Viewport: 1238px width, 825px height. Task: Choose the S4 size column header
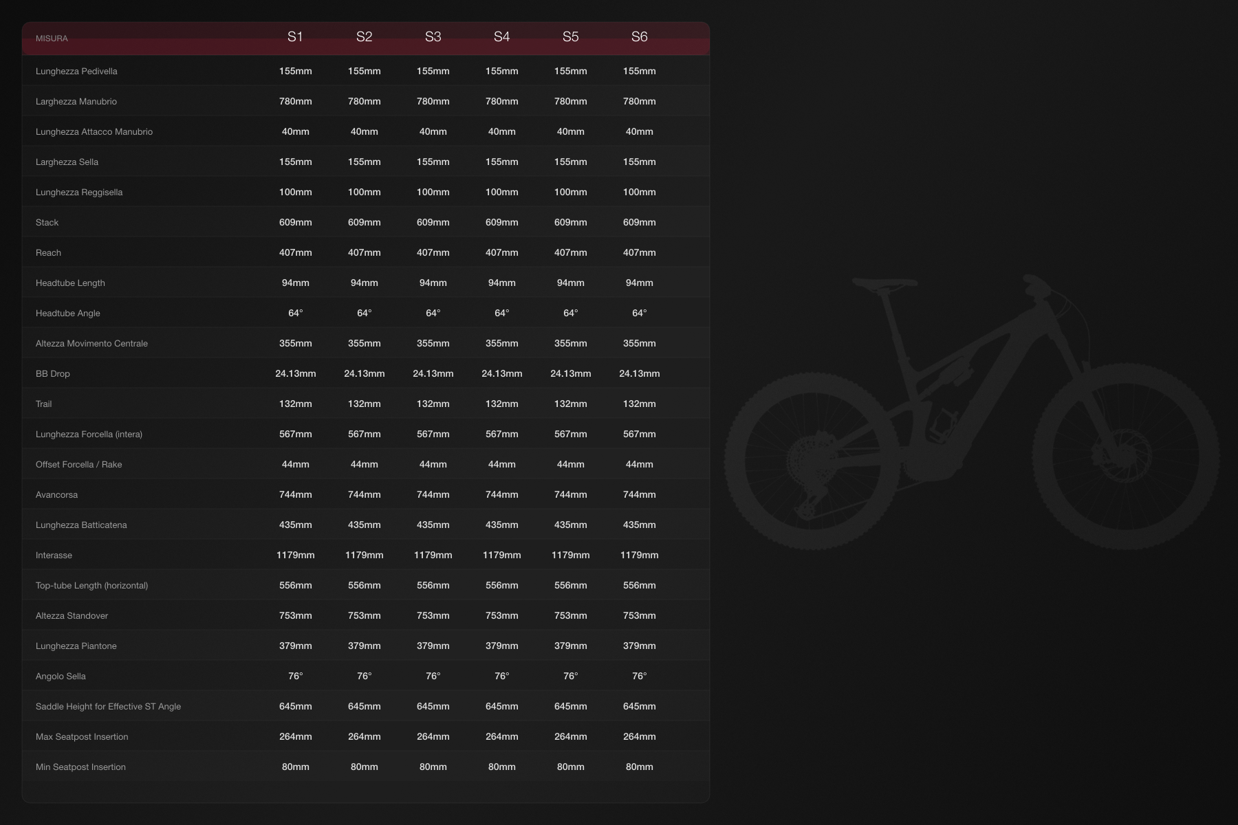(x=501, y=37)
